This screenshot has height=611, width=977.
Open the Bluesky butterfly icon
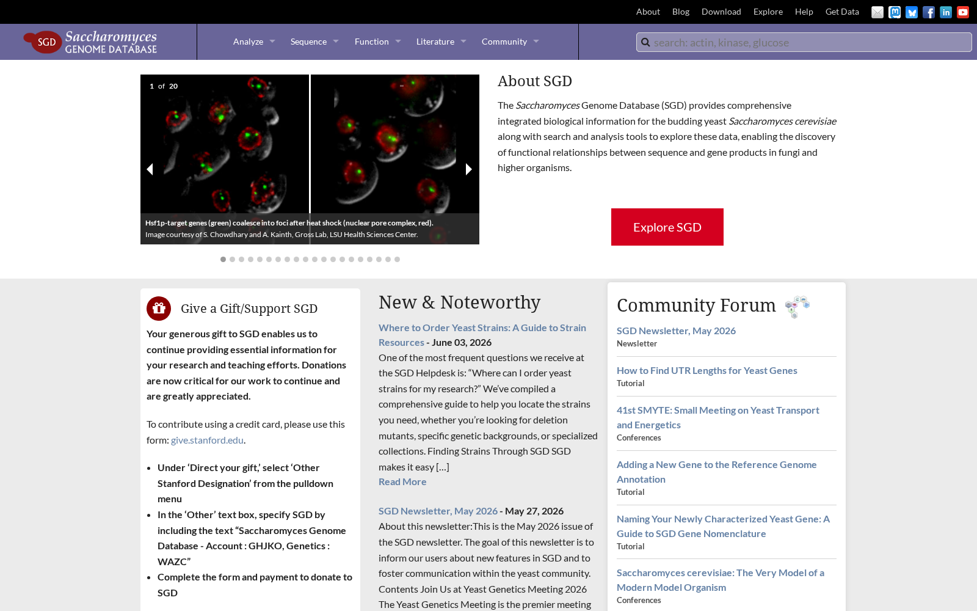pos(912,12)
